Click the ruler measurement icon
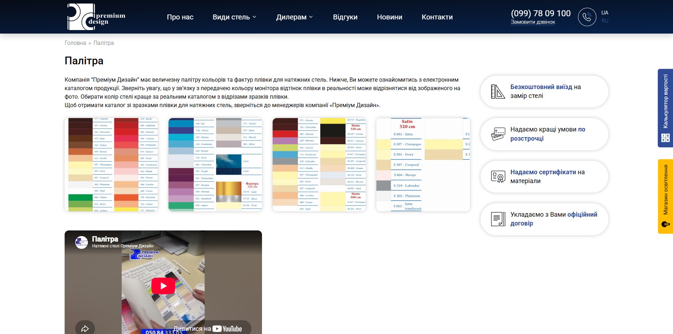 tap(498, 92)
